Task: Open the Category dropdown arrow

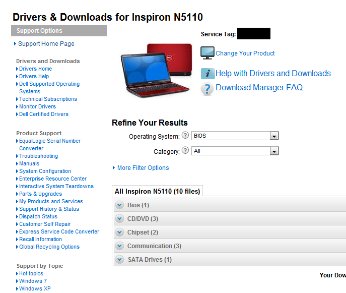Action: (274, 151)
